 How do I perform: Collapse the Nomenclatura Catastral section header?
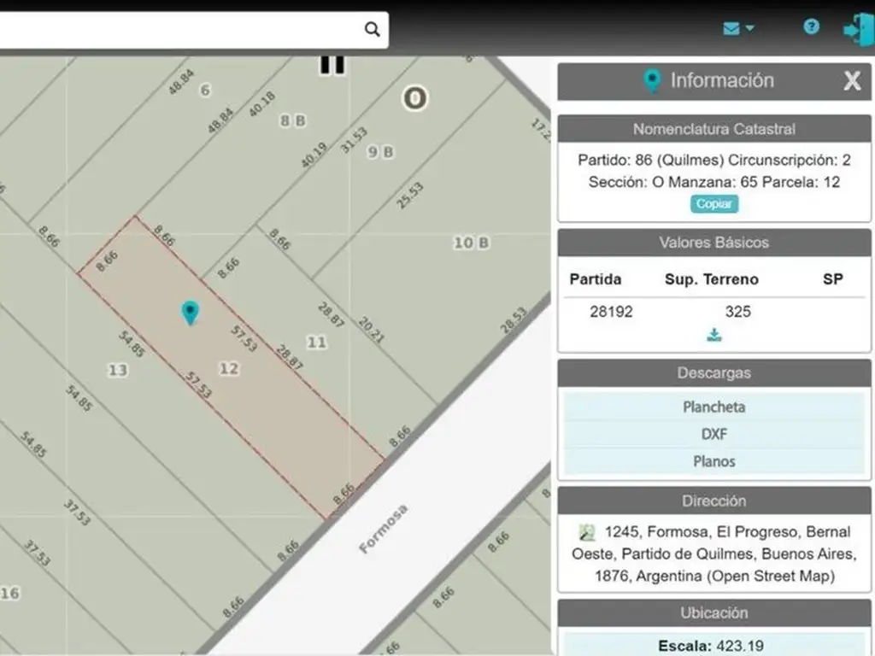tap(714, 129)
